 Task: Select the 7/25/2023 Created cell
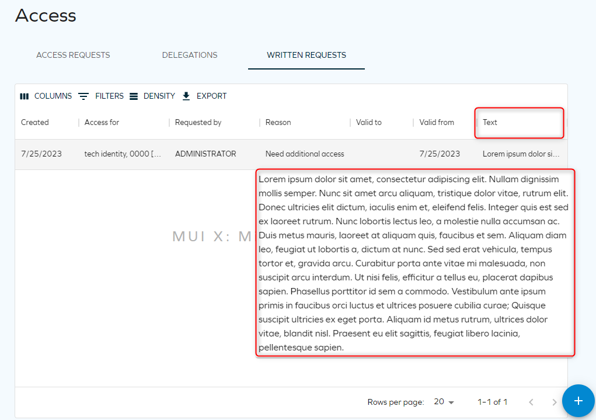coord(41,154)
